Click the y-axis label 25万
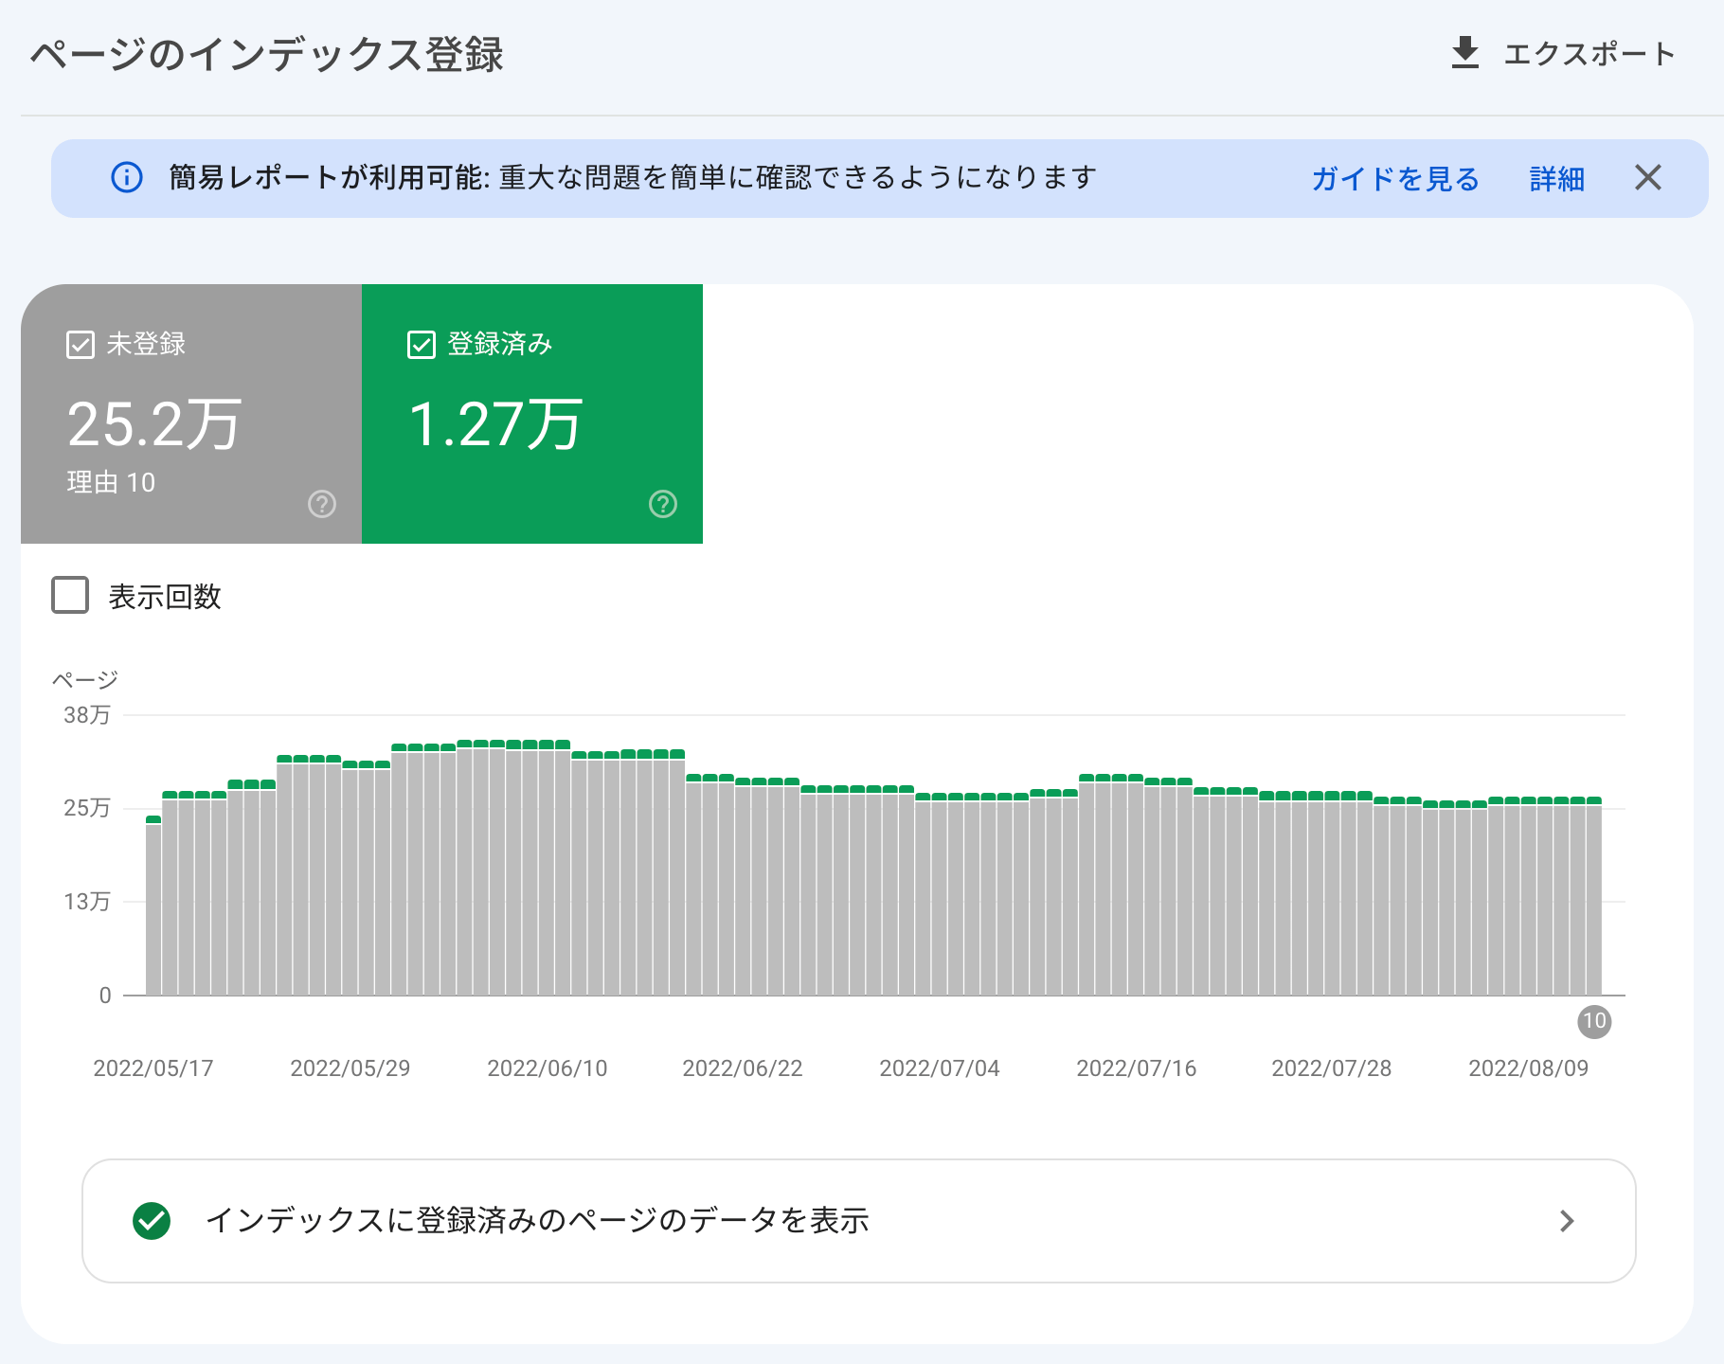 point(87,808)
